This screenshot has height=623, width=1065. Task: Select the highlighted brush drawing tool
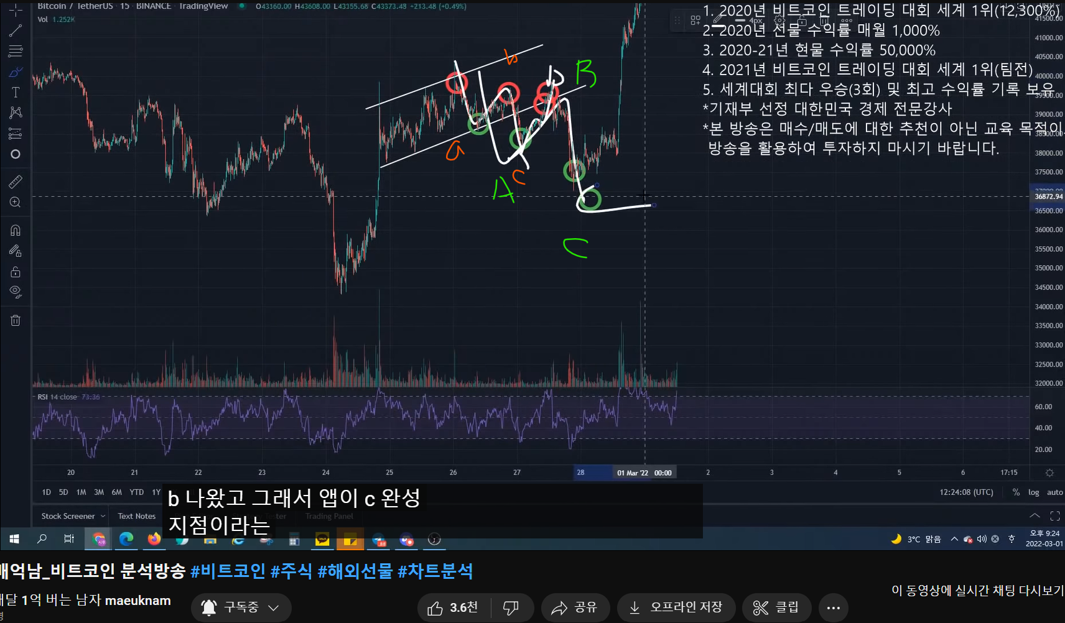[x=16, y=72]
